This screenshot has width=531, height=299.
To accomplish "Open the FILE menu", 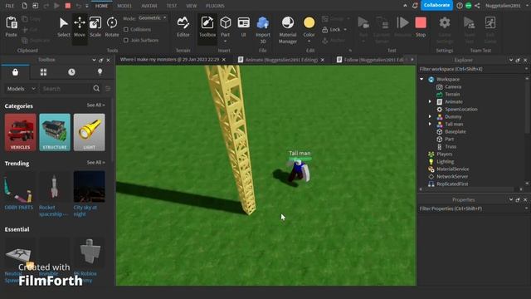I will point(10,6).
